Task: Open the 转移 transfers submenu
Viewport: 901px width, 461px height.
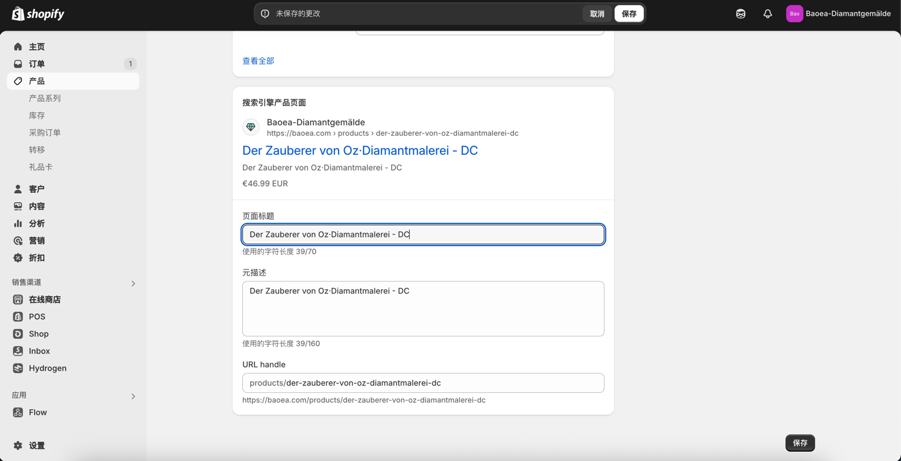Action: coord(37,150)
